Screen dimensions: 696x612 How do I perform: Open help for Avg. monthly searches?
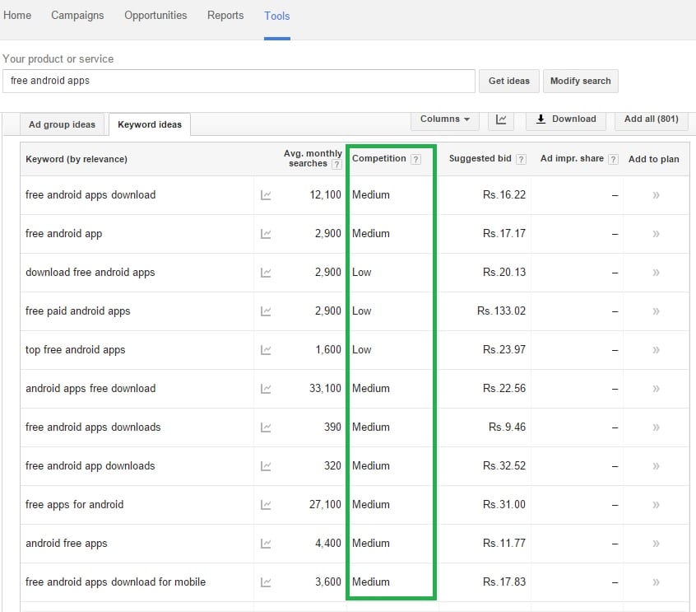coord(337,164)
